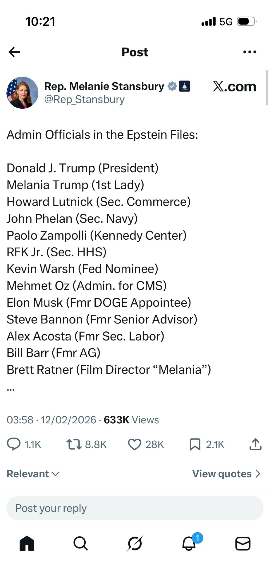Repost this post using the retweet icon
This screenshot has height=586, width=270.
tap(74, 444)
